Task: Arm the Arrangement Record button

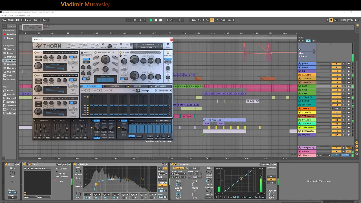Action: coord(161,20)
